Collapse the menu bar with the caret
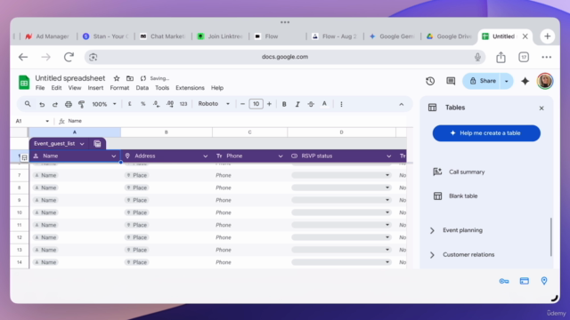The image size is (570, 320). click(x=402, y=105)
